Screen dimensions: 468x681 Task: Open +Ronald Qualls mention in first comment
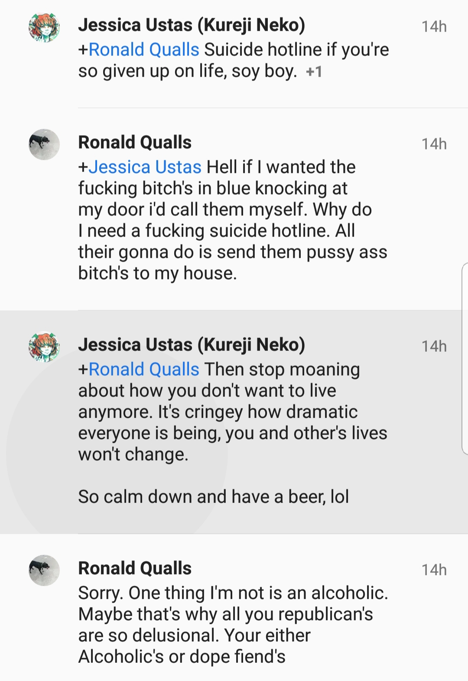[x=139, y=49]
